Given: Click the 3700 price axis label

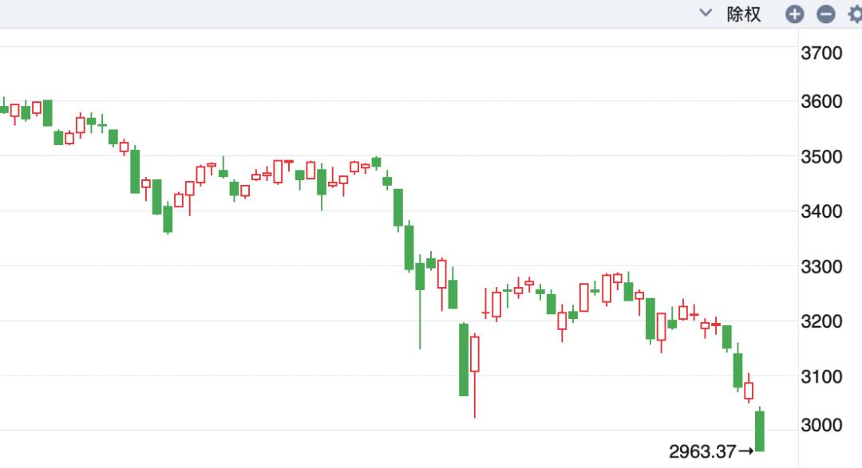Looking at the screenshot, I should pos(821,53).
